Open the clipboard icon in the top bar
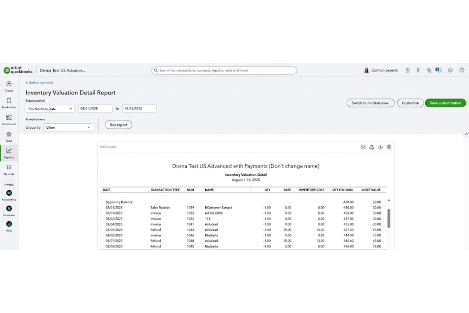This screenshot has height=313, width=469. pos(408,70)
